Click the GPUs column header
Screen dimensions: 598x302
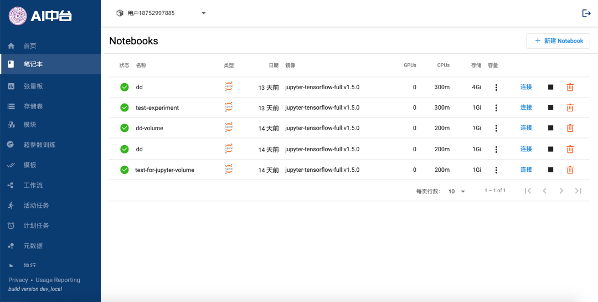pos(410,65)
